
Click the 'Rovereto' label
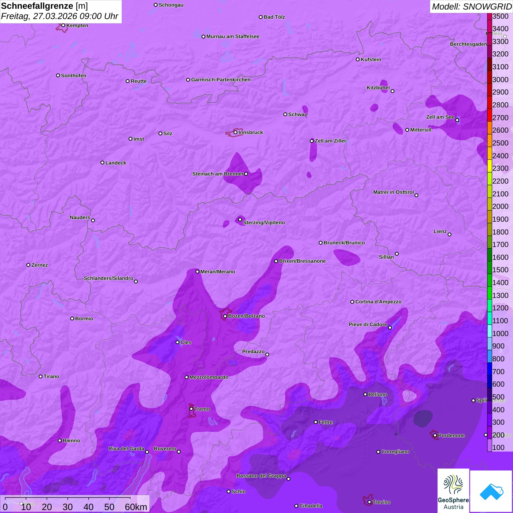pyautogui.click(x=165, y=449)
